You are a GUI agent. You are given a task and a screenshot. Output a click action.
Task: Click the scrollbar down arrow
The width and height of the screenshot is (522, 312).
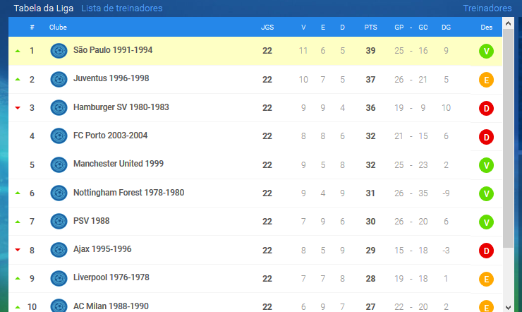pyautogui.click(x=508, y=307)
